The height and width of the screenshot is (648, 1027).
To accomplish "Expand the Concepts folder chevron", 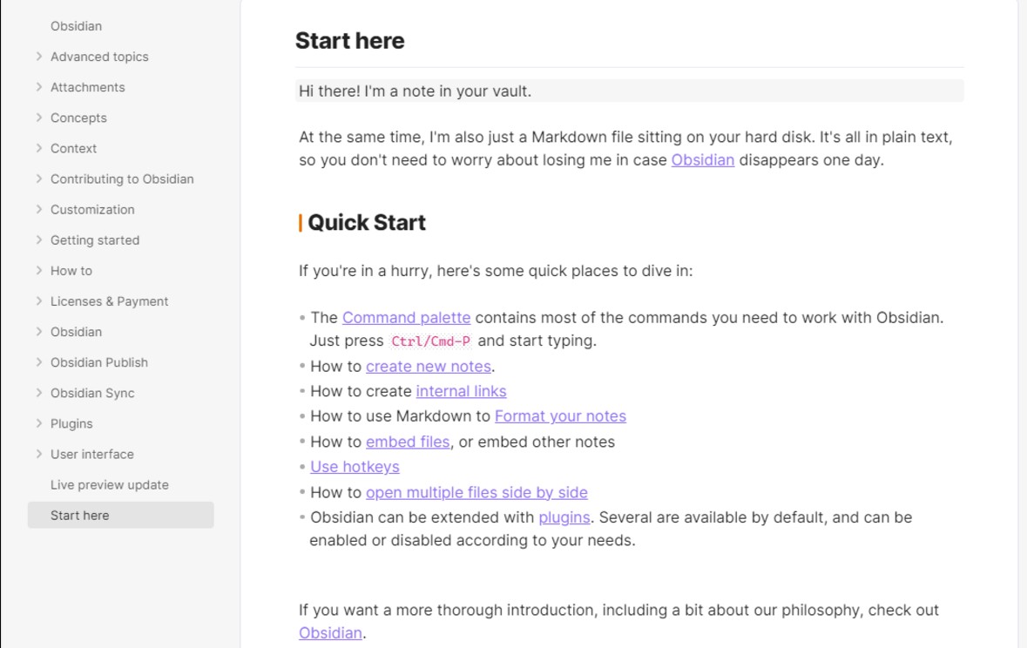I will pyautogui.click(x=38, y=118).
